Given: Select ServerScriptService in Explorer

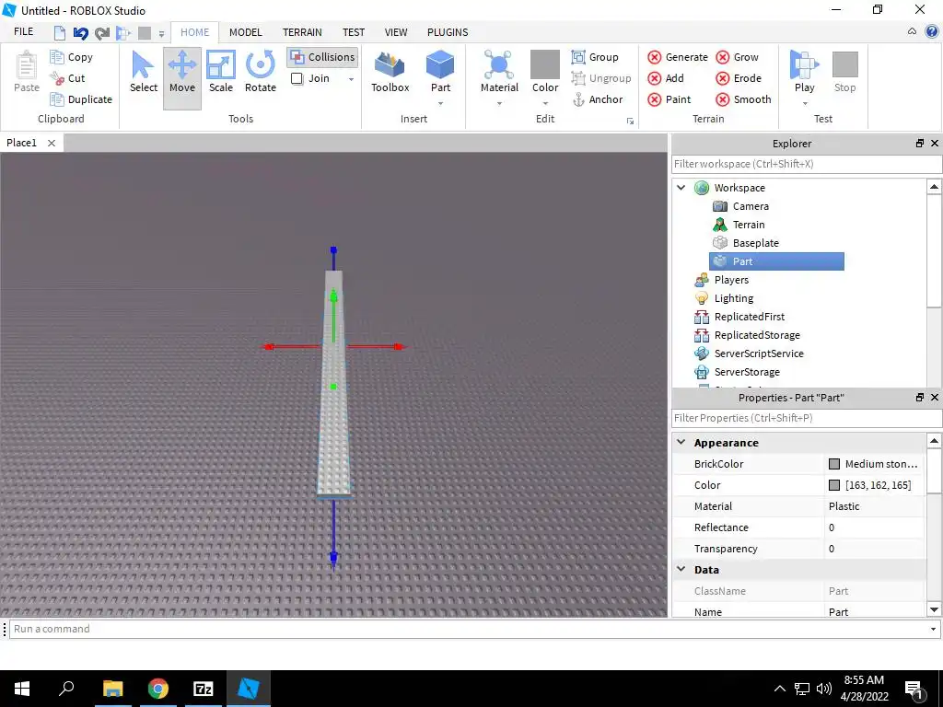Looking at the screenshot, I should (x=749, y=353).
